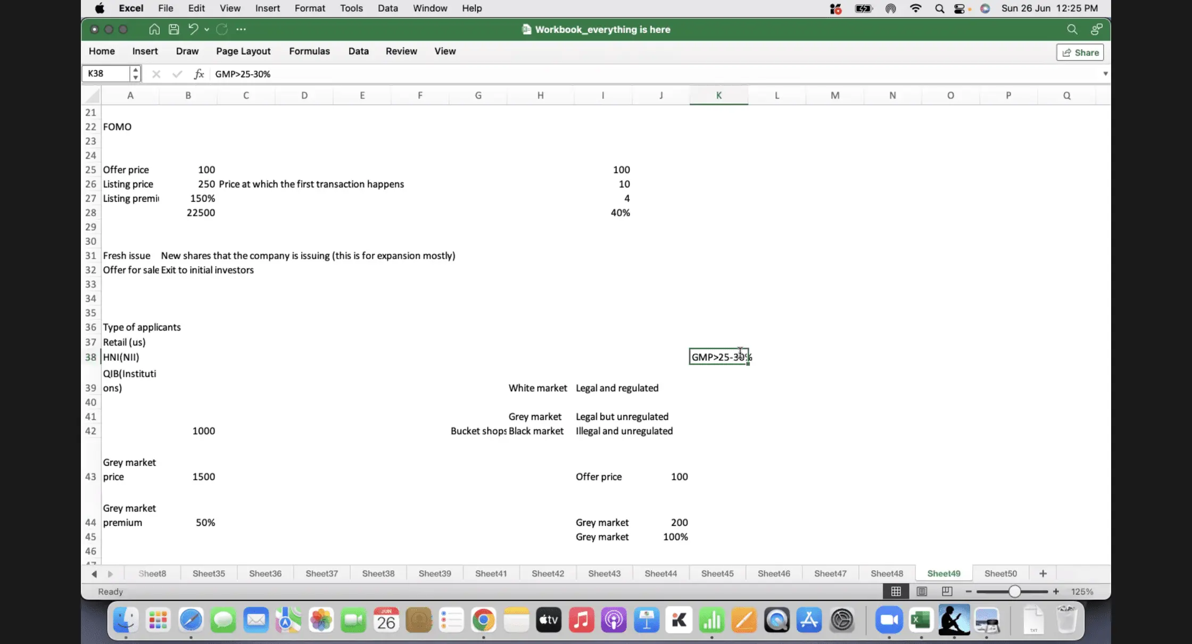Click the Share button
1192x644 pixels.
click(x=1080, y=52)
